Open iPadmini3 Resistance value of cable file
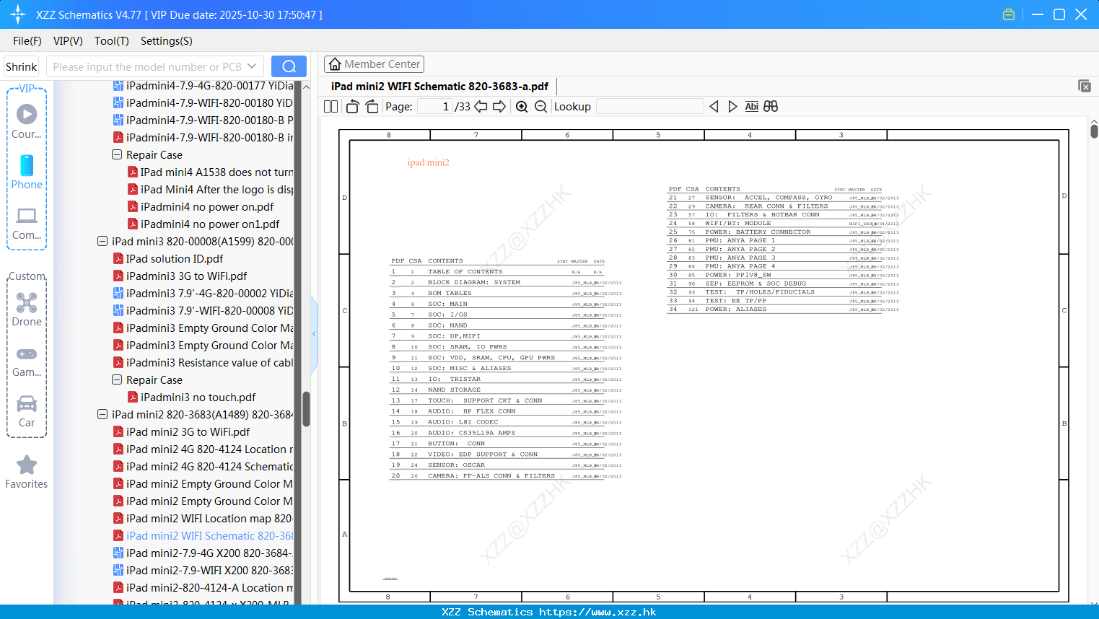The height and width of the screenshot is (619, 1099). [203, 363]
